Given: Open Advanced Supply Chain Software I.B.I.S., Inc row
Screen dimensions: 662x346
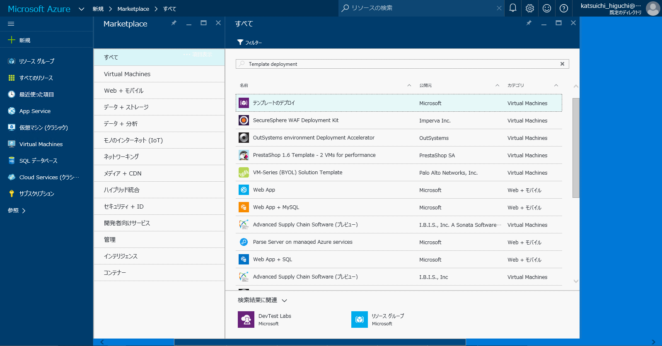Looking at the screenshot, I should [399, 276].
